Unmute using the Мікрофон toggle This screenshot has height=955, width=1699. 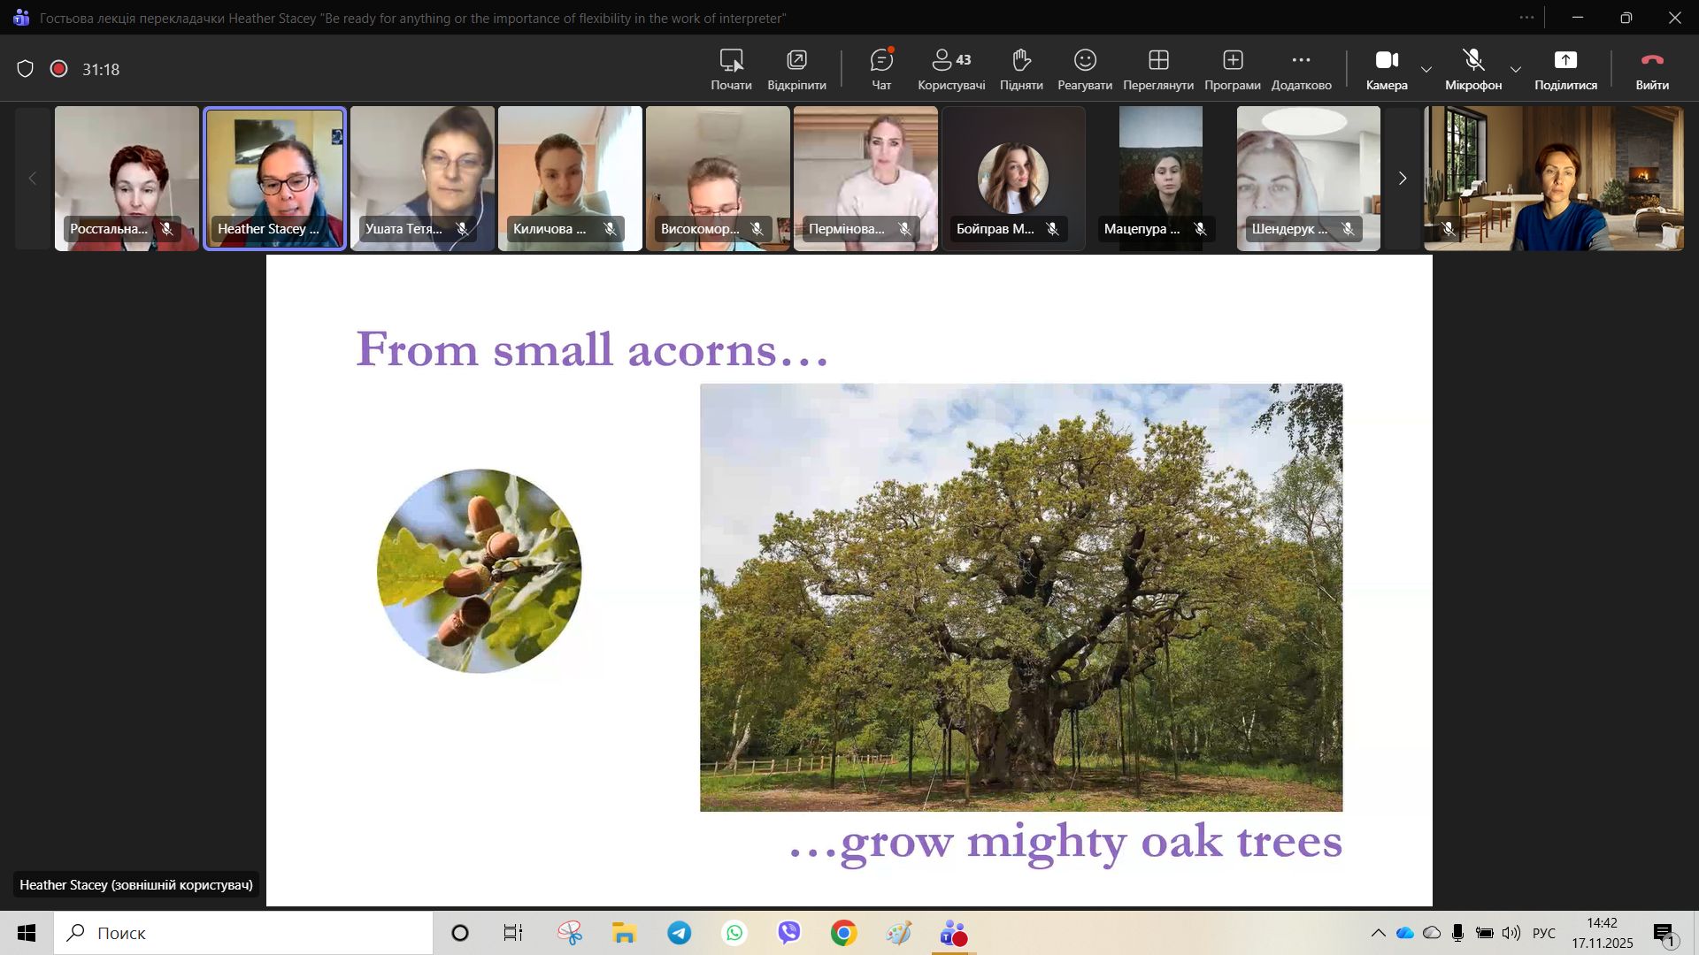click(1472, 69)
